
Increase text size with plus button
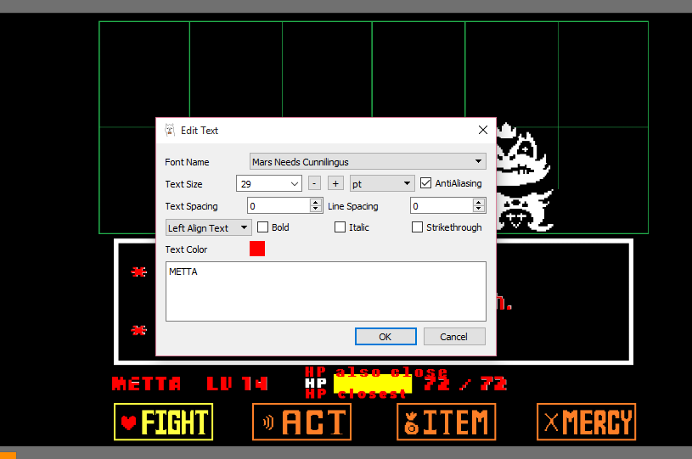click(335, 183)
